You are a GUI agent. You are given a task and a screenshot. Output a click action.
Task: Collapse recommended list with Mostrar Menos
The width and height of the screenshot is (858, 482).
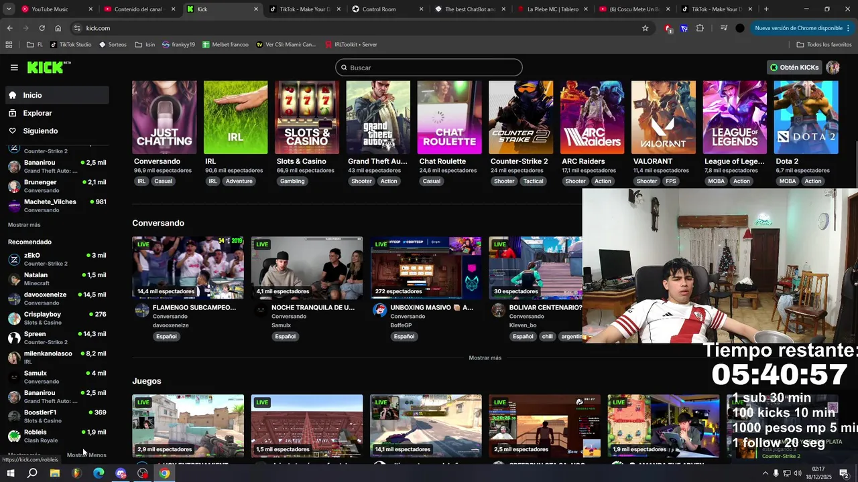[86, 455]
